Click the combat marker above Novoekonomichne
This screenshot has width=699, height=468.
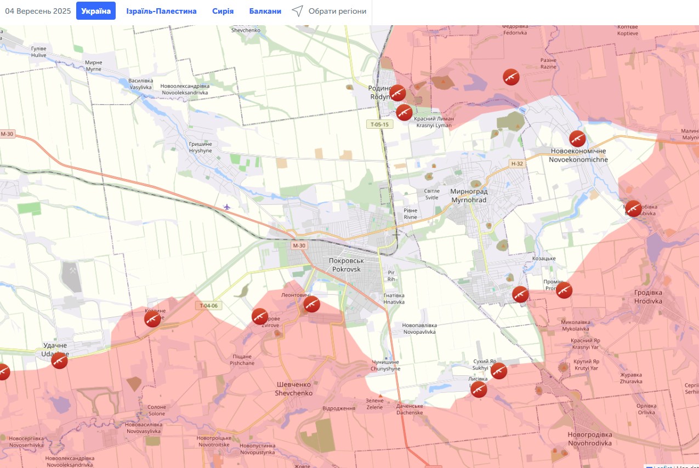point(577,139)
